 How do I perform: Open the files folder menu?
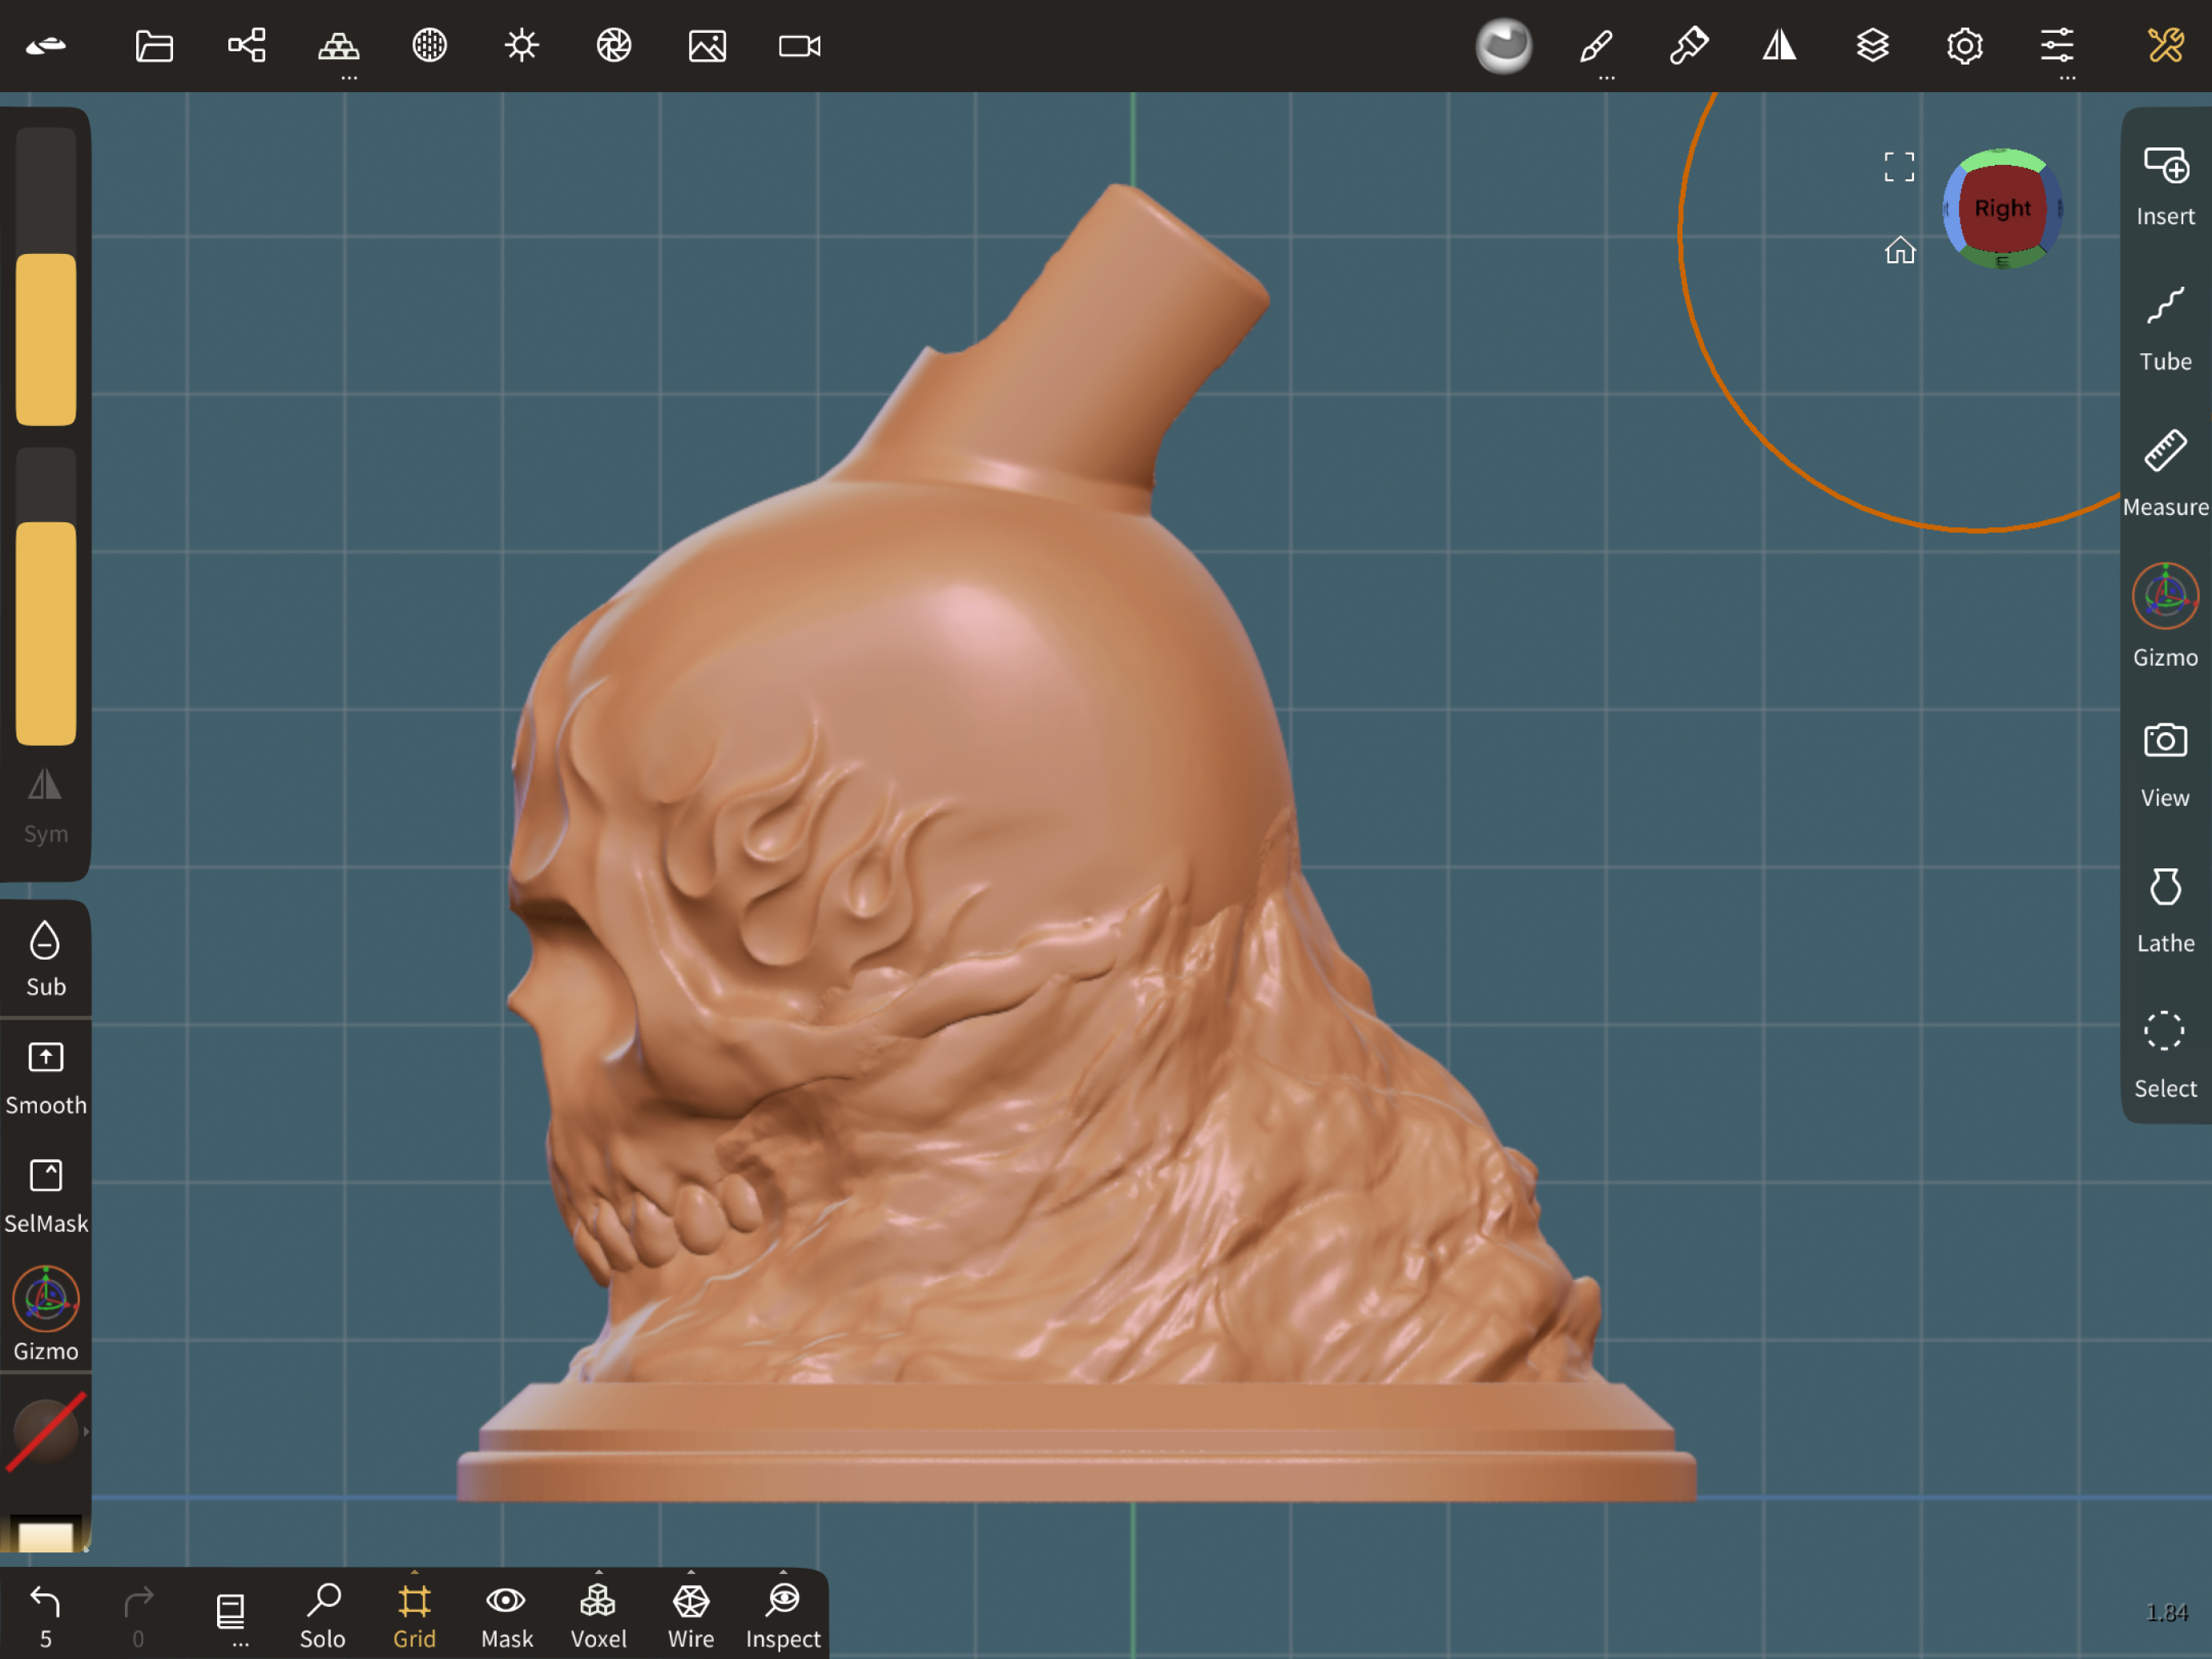coord(154,46)
